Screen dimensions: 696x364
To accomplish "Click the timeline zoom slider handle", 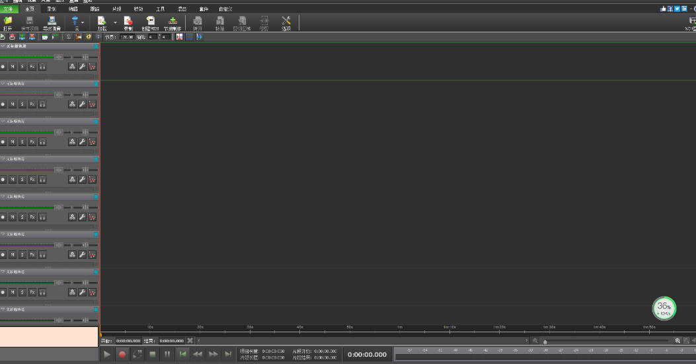I will [x=545, y=342].
